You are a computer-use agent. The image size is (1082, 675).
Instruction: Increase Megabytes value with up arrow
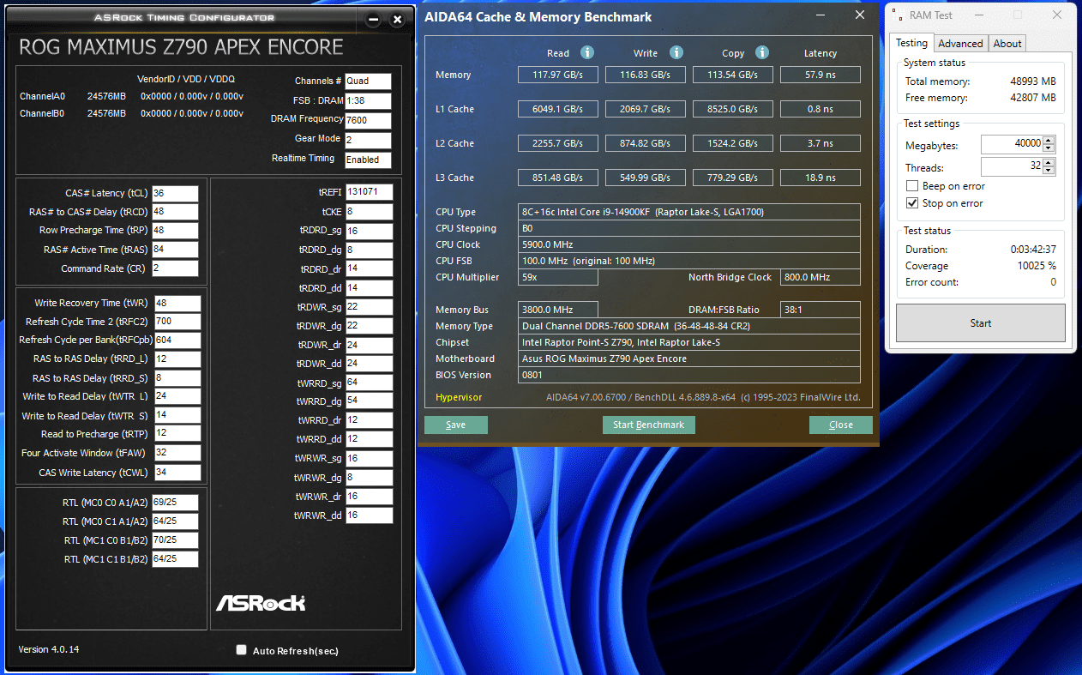pyautogui.click(x=1049, y=140)
